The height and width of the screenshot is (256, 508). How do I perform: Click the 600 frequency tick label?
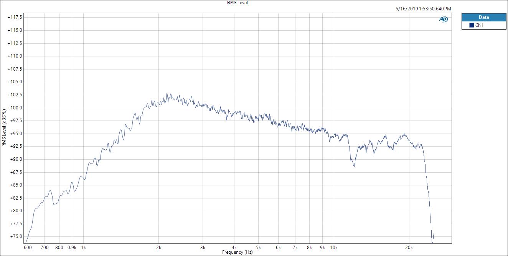[28, 248]
